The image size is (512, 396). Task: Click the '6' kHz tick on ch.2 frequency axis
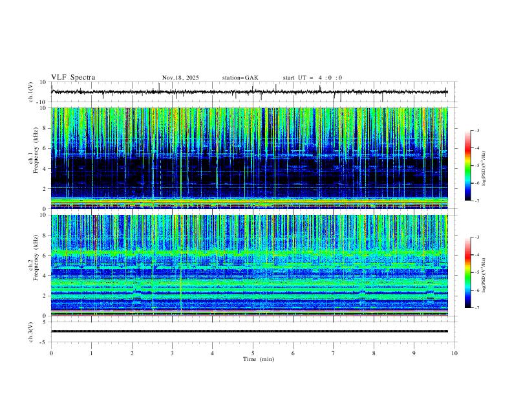click(45, 256)
